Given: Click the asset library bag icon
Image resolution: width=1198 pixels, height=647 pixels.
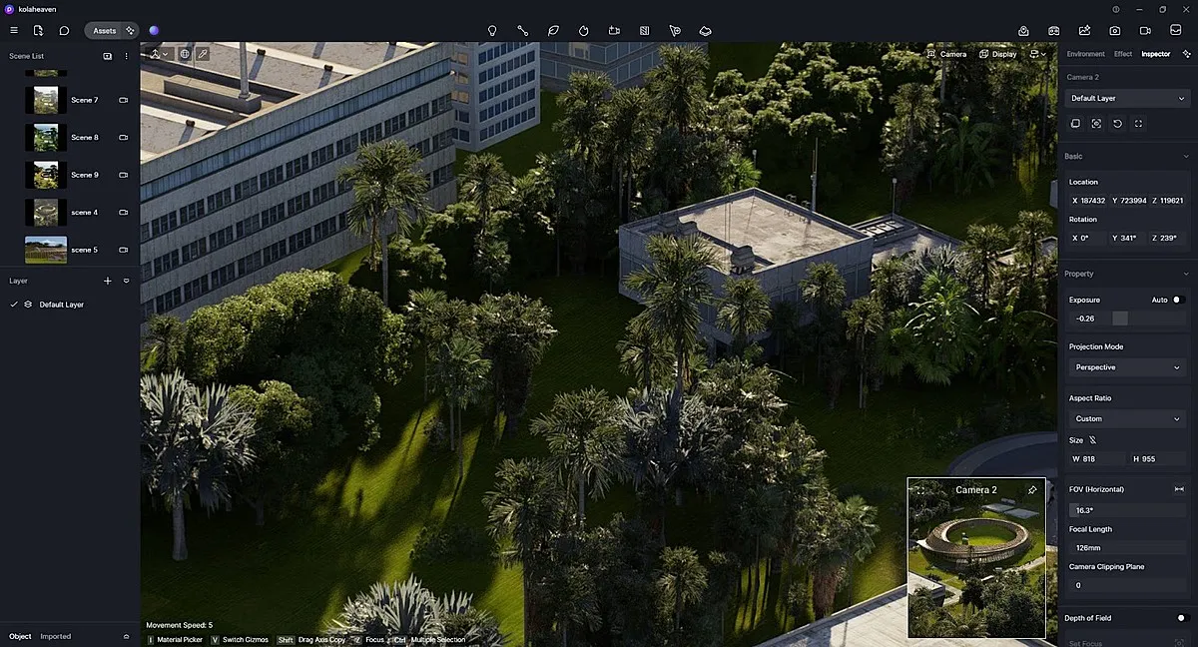Looking at the screenshot, I should pos(1023,31).
